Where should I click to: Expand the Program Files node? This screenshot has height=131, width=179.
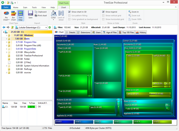tap(7, 42)
